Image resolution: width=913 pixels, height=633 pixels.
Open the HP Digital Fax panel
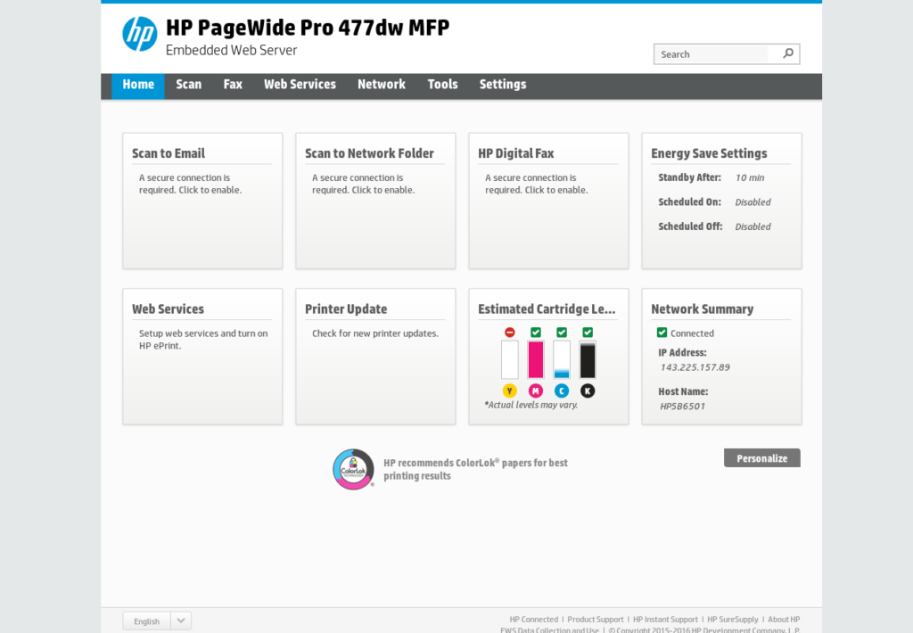point(548,201)
